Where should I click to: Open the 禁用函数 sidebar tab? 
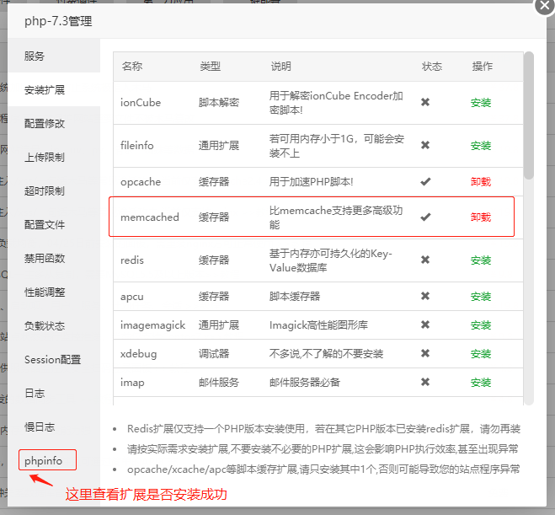(x=54, y=258)
